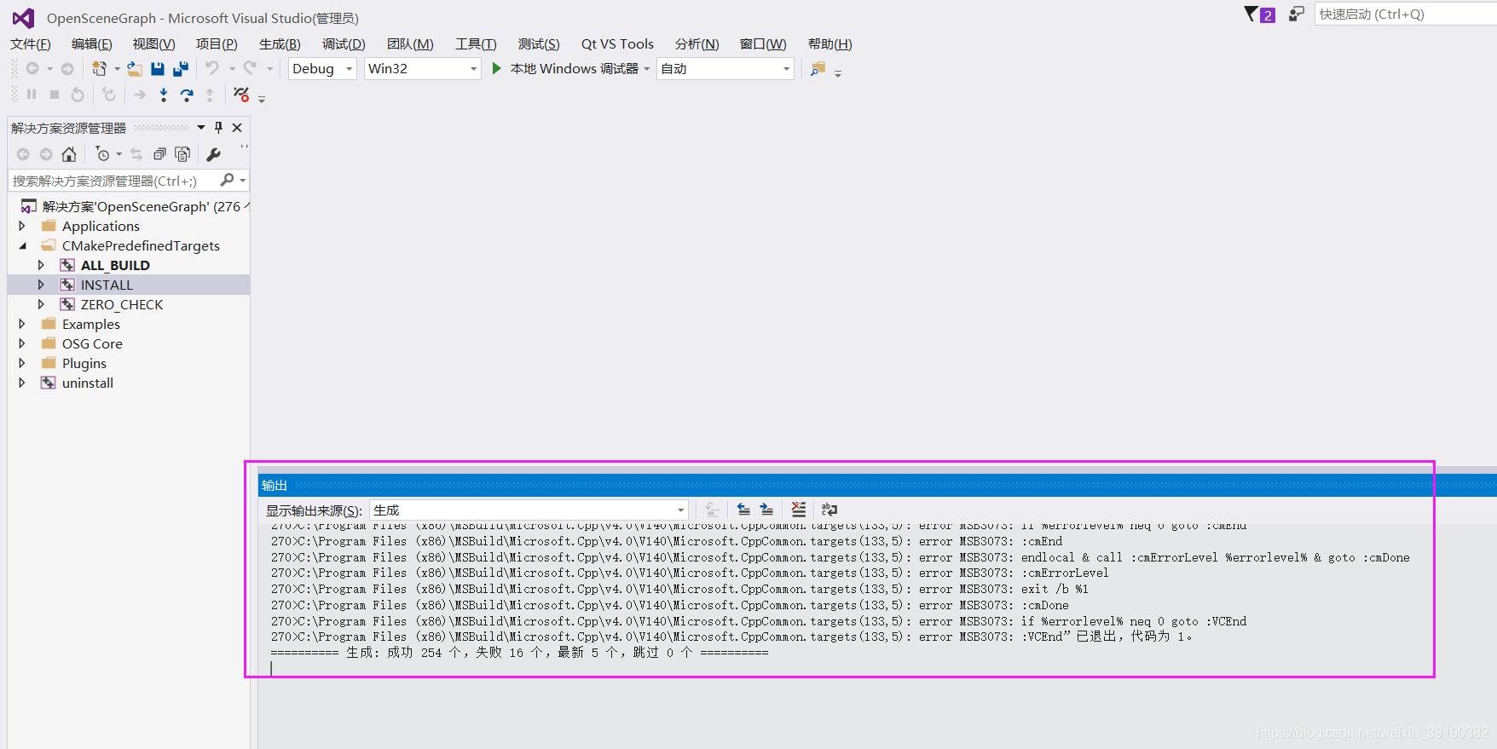Select the uninstall project
The image size is (1497, 749).
(88, 383)
